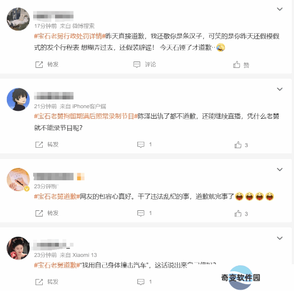Screen dimensions: 294x291
Task: Open the verified user's handwriting avatar
Action: tap(18, 180)
